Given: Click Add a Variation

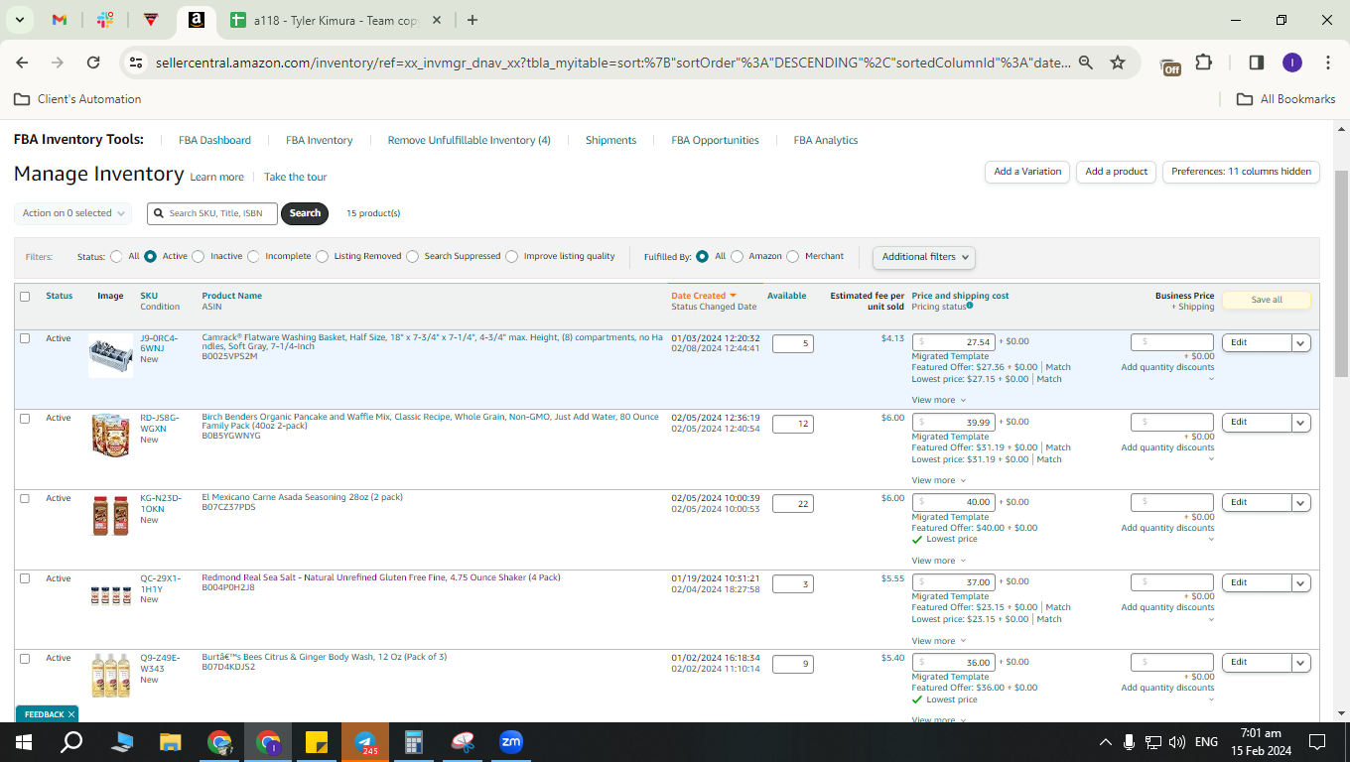Looking at the screenshot, I should (x=1027, y=172).
